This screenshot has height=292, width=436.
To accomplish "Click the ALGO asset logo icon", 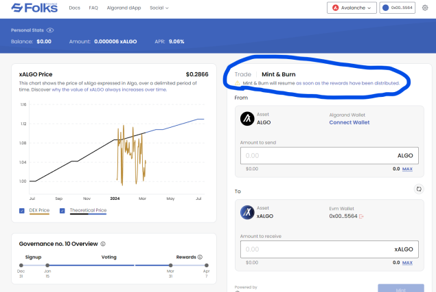I will 247,119.
